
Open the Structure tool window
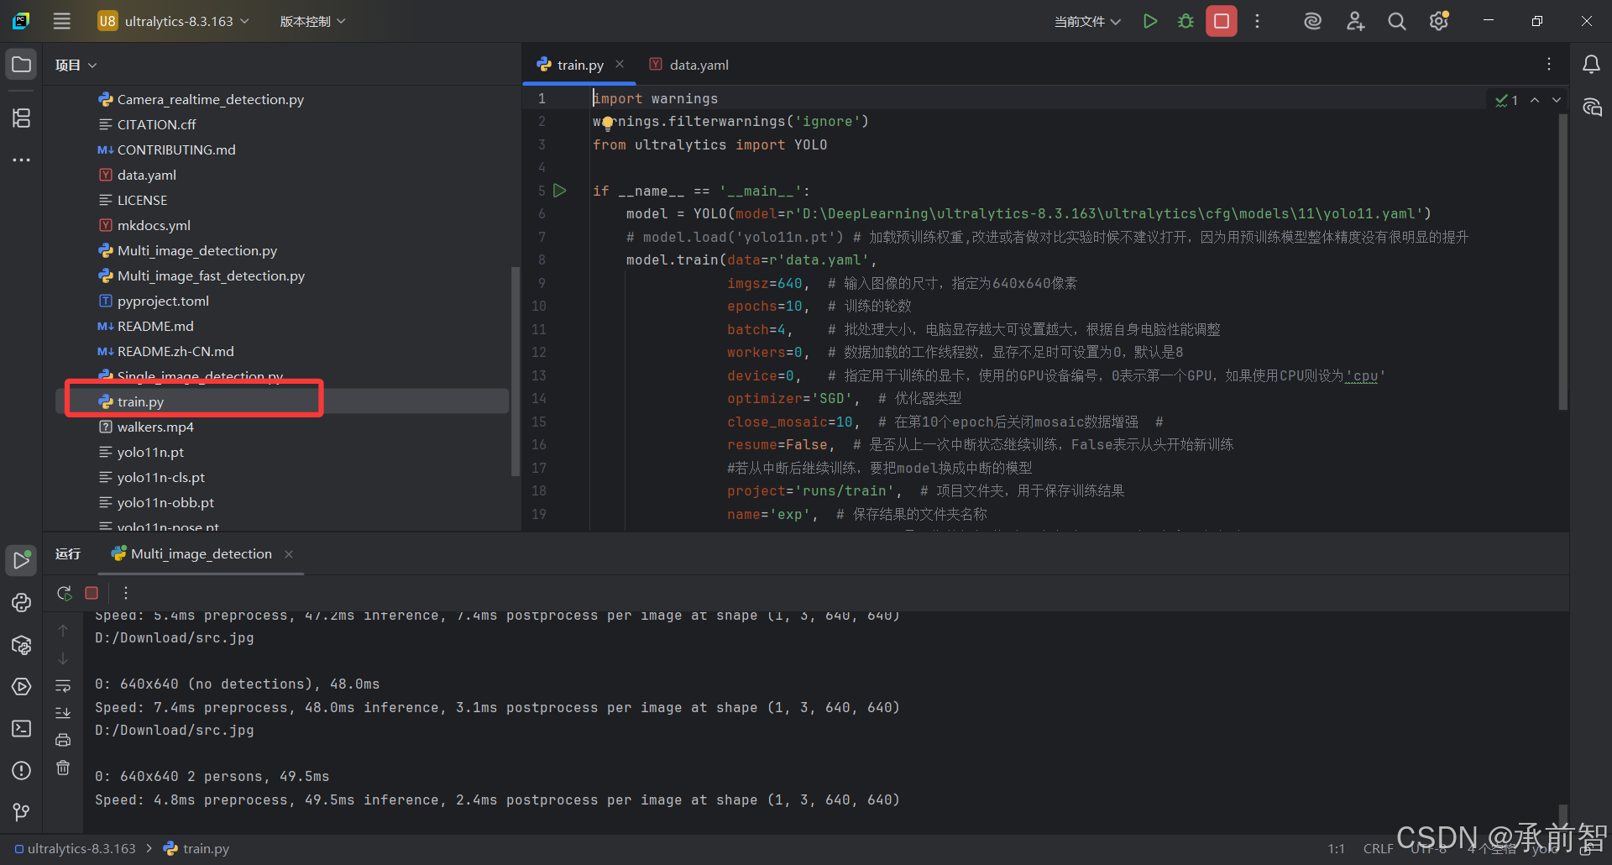point(21,118)
